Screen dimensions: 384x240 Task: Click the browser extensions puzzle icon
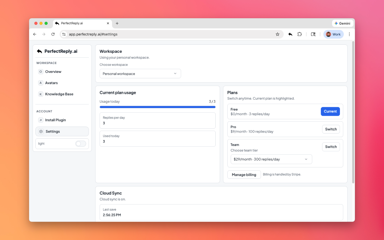click(x=299, y=34)
